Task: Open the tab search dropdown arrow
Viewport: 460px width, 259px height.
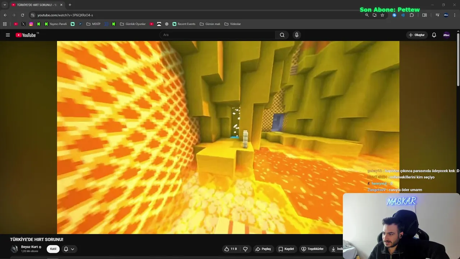Action: (x=5, y=5)
